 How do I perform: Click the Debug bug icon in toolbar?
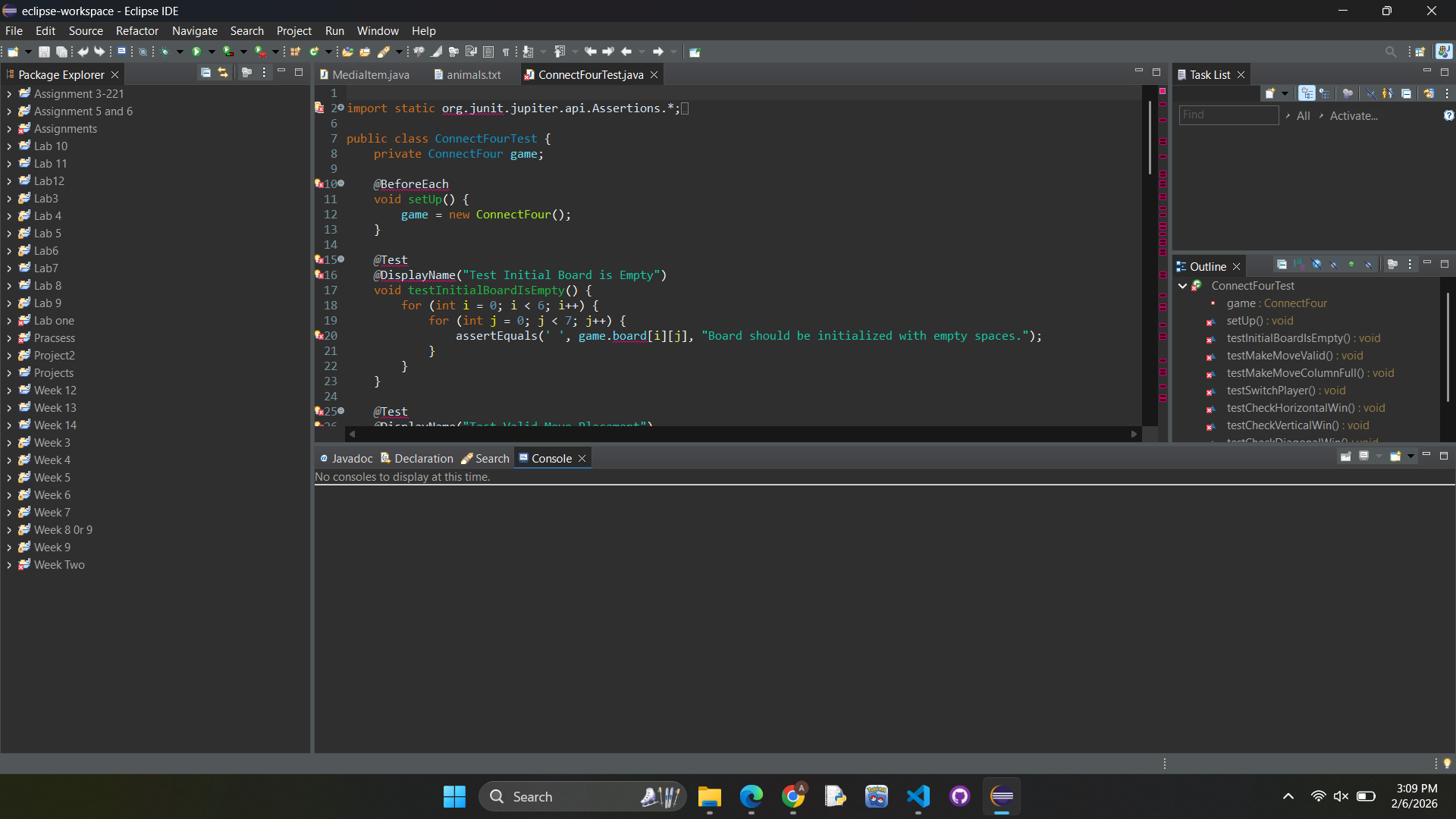click(165, 52)
